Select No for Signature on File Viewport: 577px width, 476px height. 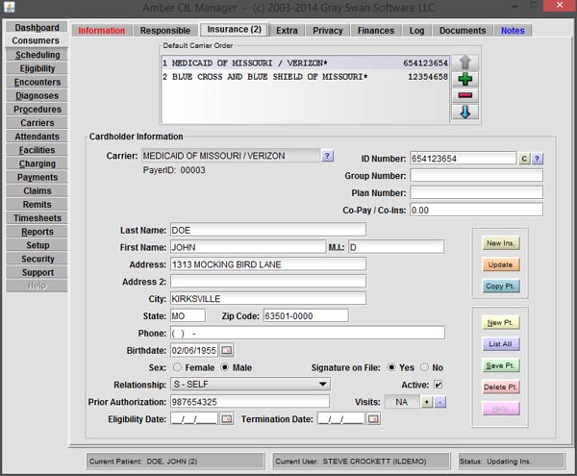[425, 367]
